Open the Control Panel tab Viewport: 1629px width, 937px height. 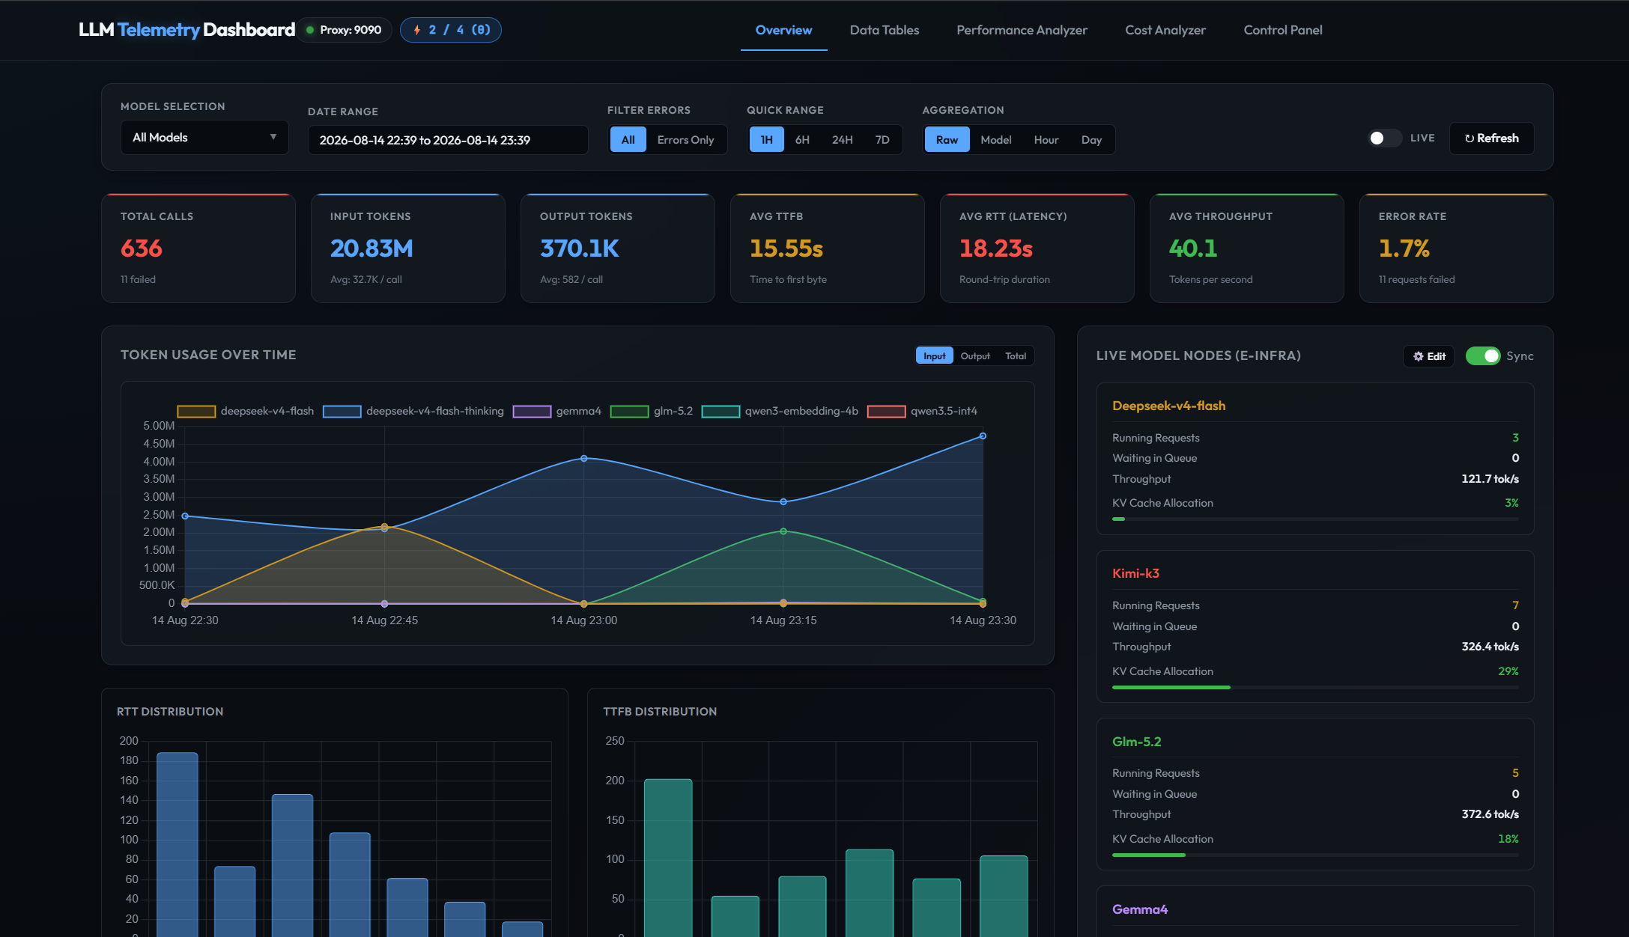point(1283,30)
